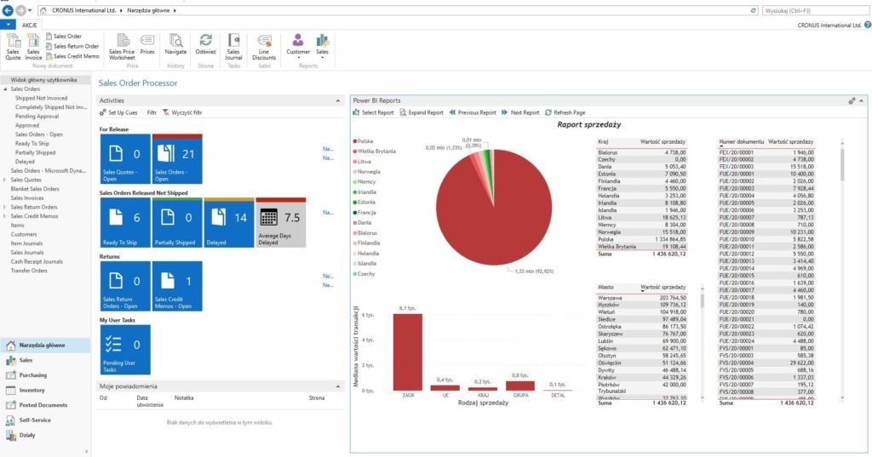The image size is (872, 457).
Task: Click Refresh Page in Power BI
Action: coord(565,112)
